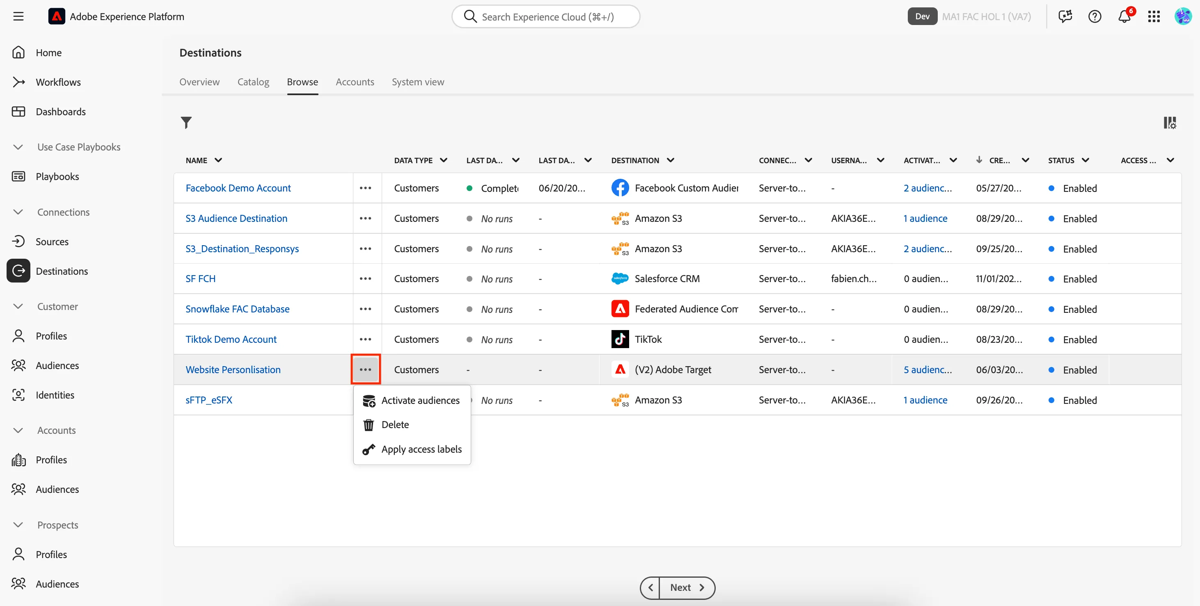Toggle the hamburger navigation menu
Image resolution: width=1200 pixels, height=606 pixels.
coord(18,17)
